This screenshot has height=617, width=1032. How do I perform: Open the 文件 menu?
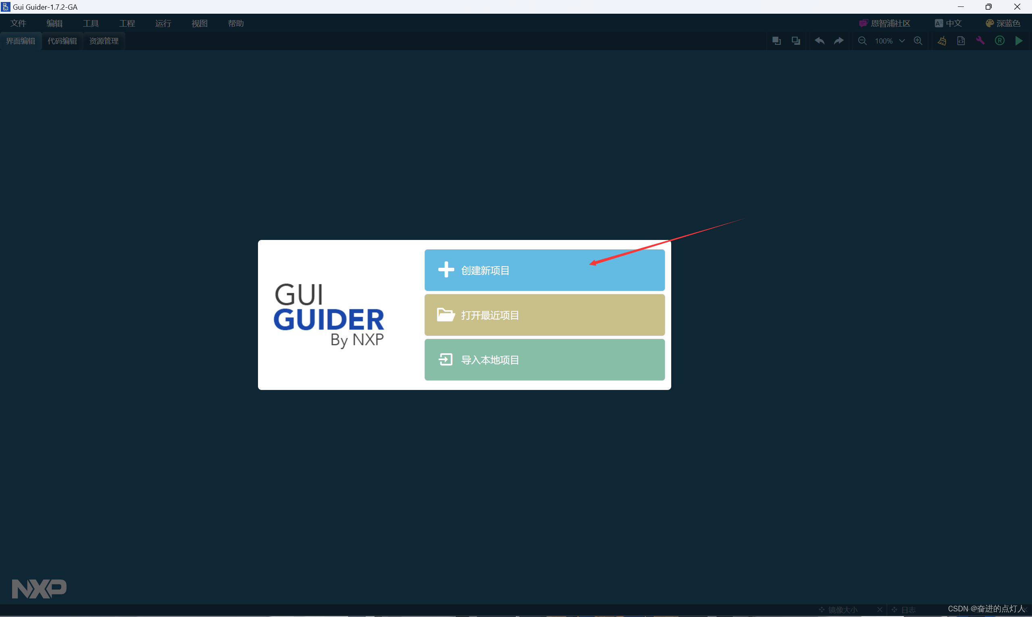(18, 23)
